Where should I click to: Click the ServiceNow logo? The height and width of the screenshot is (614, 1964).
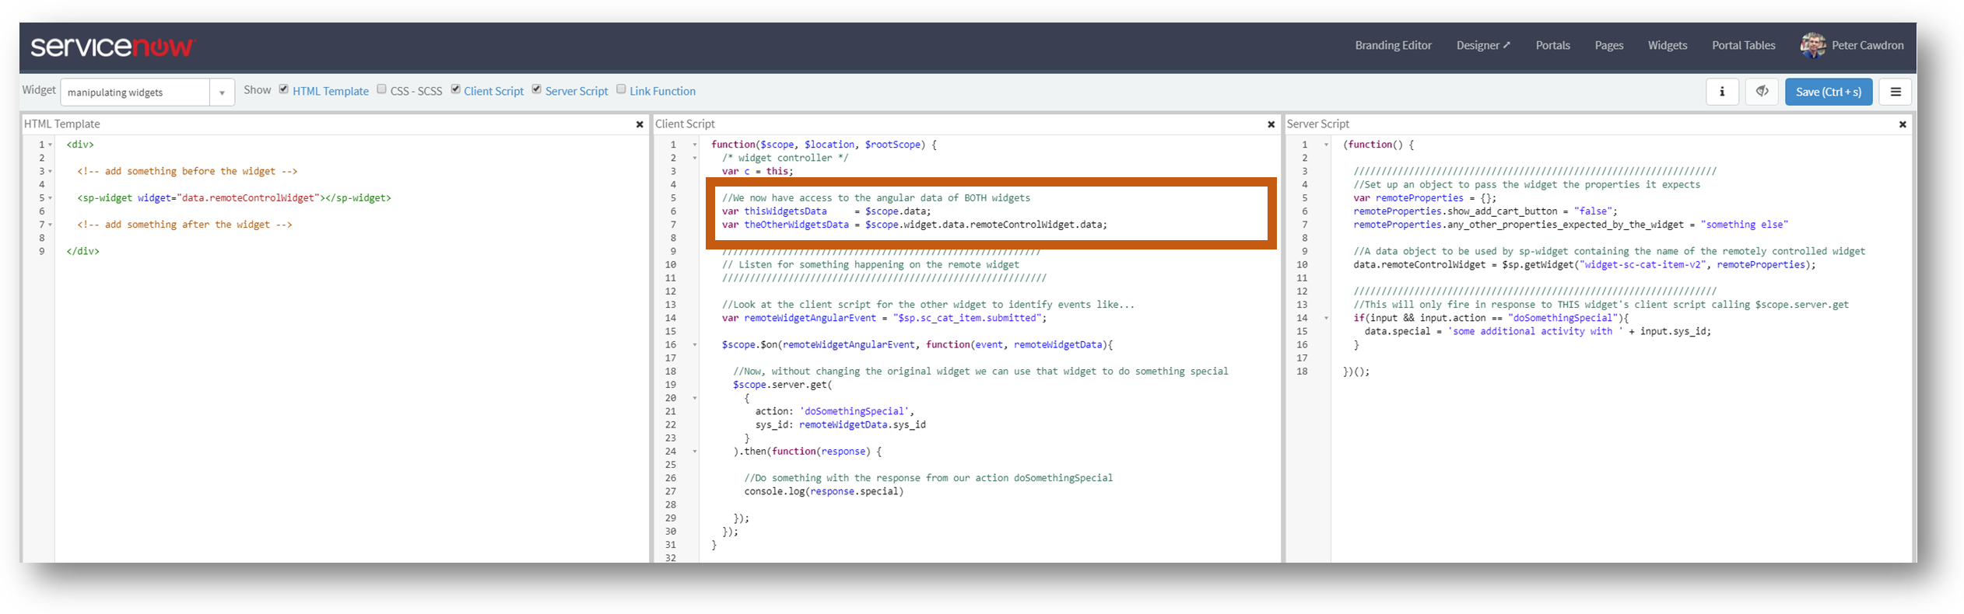click(x=113, y=47)
